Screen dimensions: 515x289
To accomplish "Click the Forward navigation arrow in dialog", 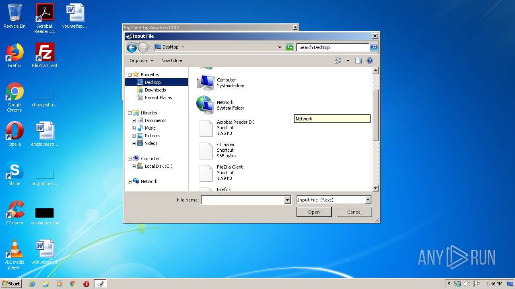I will click(143, 48).
